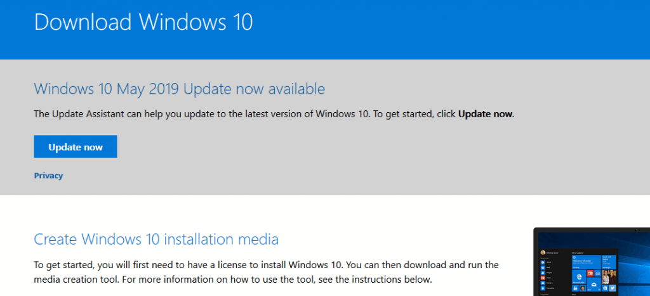Click the bold Update now text in paragraph
Image resolution: width=650 pixels, height=296 pixels.
(x=485, y=114)
